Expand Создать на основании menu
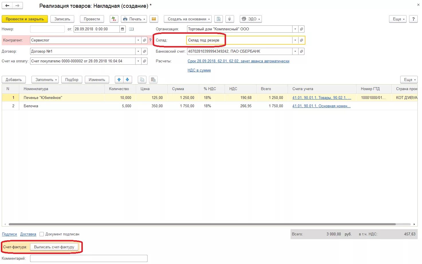The width and height of the screenshot is (422, 264). (188, 19)
